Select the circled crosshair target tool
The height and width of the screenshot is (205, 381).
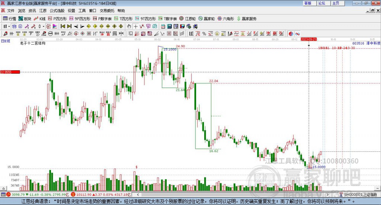76,34
